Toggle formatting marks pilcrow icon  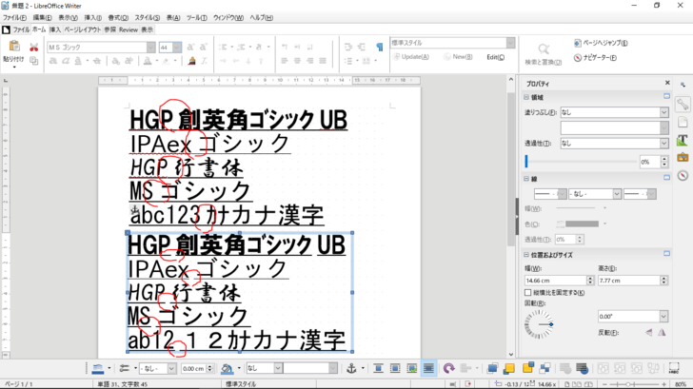pyautogui.click(x=379, y=47)
